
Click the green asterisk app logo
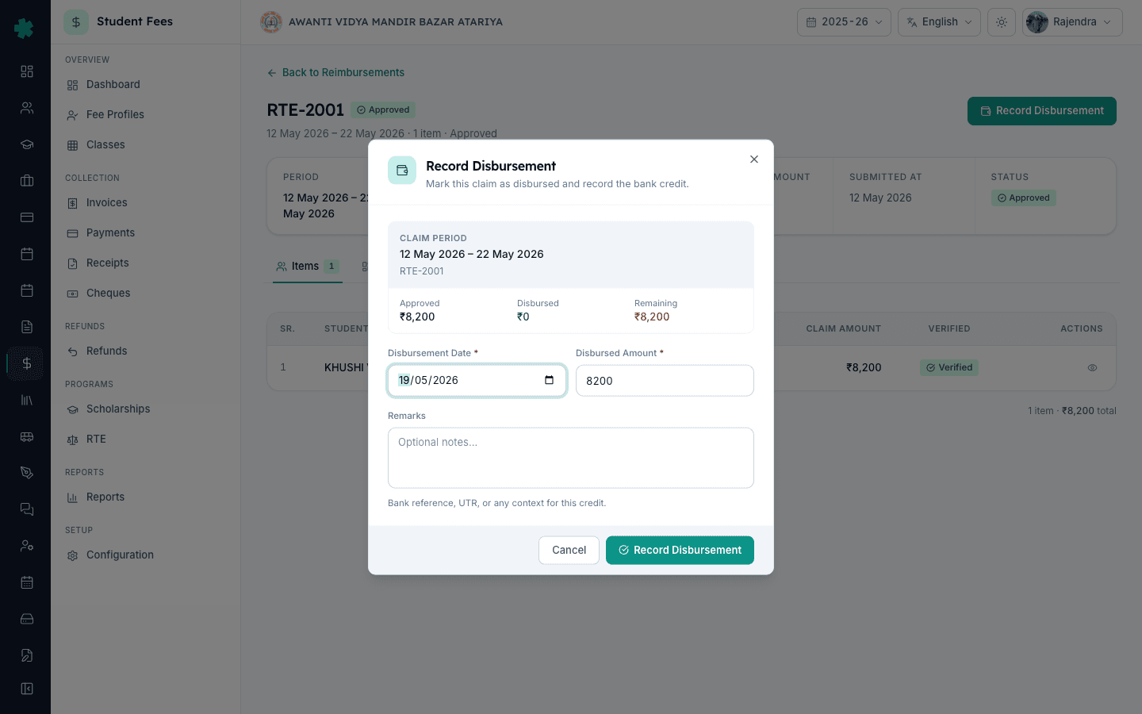pyautogui.click(x=25, y=29)
